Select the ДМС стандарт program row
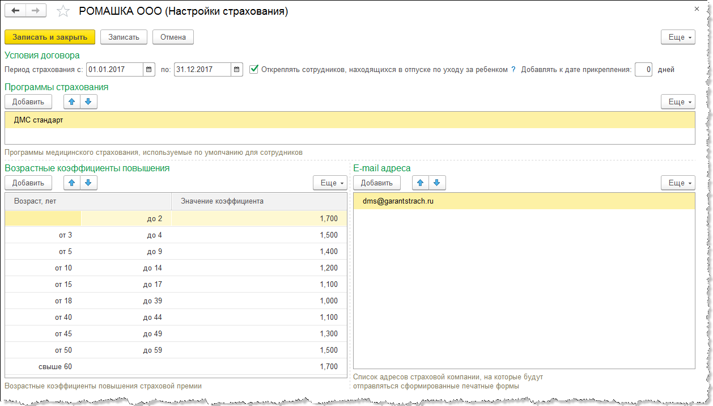 tap(349, 120)
